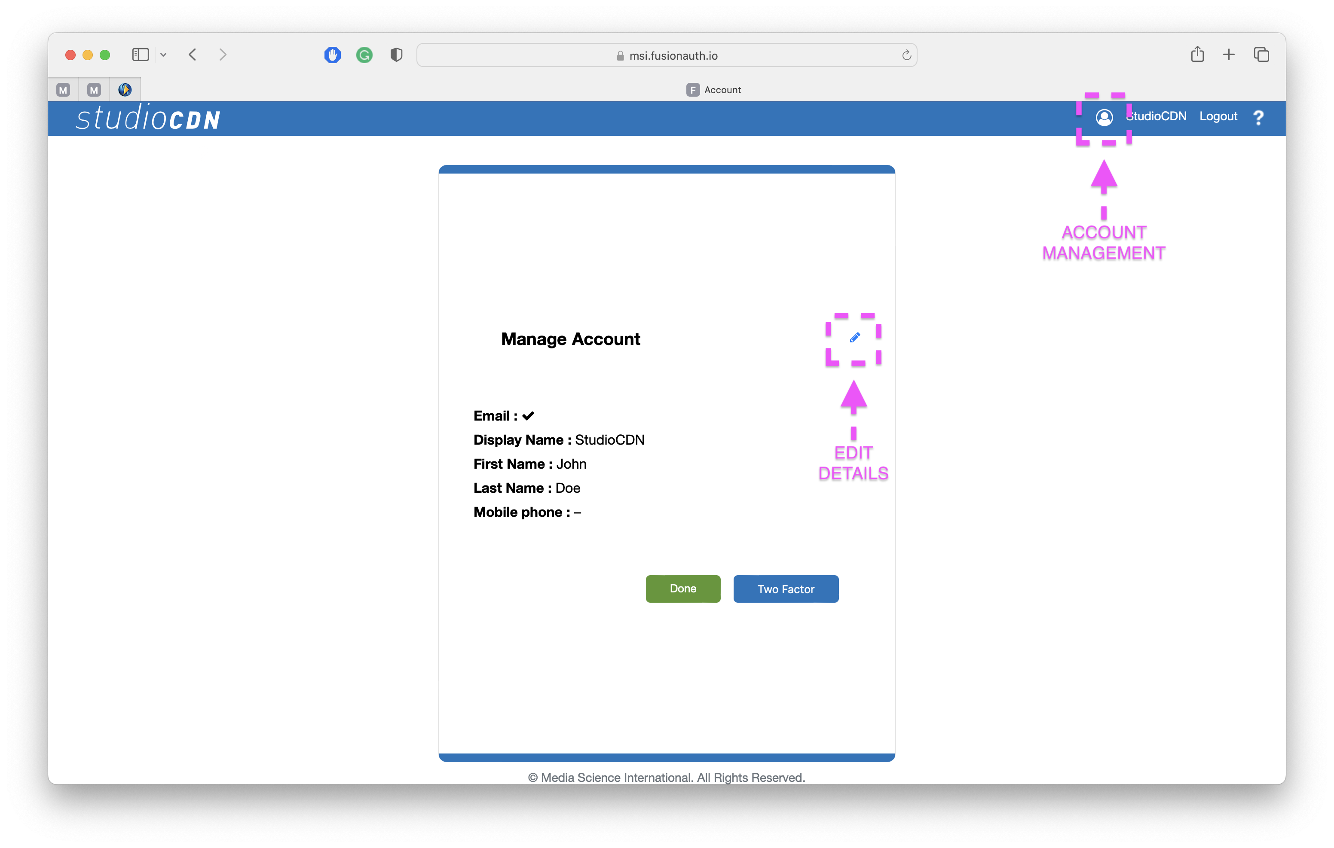This screenshot has height=848, width=1334.
Task: Click the Mobile phone field text
Action: coord(527,512)
